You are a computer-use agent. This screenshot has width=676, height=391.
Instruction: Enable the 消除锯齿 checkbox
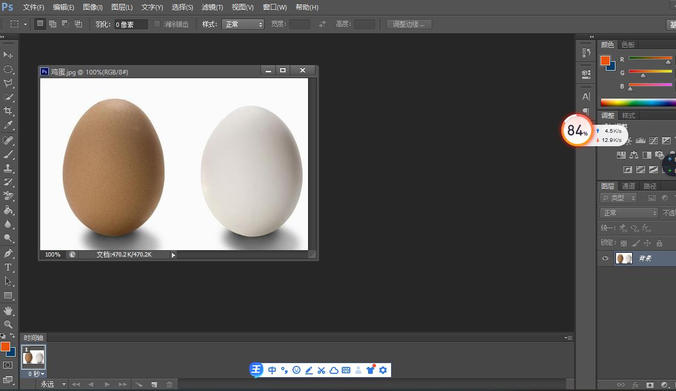(157, 24)
